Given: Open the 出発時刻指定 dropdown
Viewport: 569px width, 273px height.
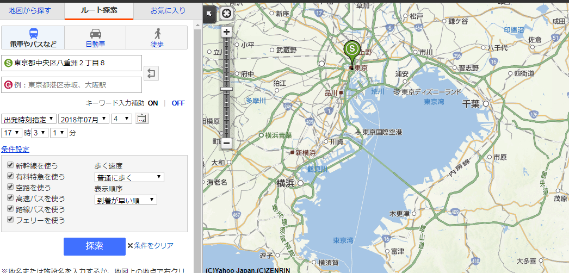Looking at the screenshot, I should [29, 119].
